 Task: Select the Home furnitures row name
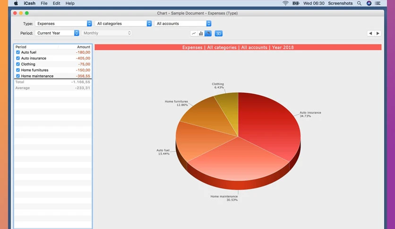click(34, 70)
